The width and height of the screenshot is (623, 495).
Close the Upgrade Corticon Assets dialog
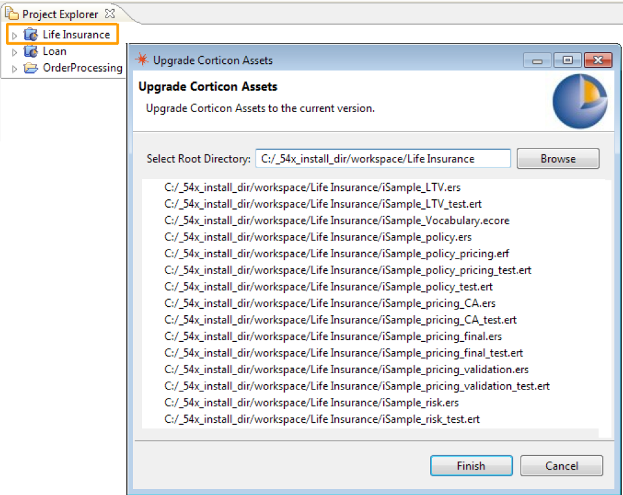pyautogui.click(x=598, y=60)
